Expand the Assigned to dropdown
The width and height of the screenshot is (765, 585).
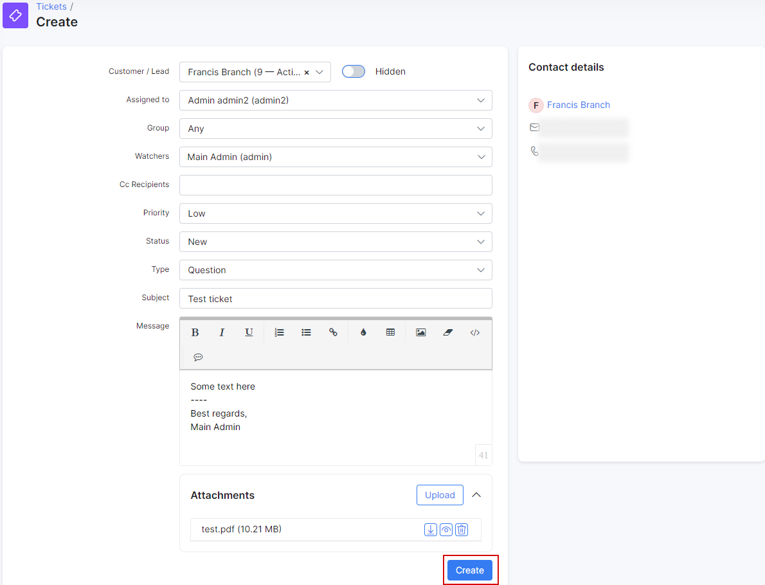[x=336, y=100]
